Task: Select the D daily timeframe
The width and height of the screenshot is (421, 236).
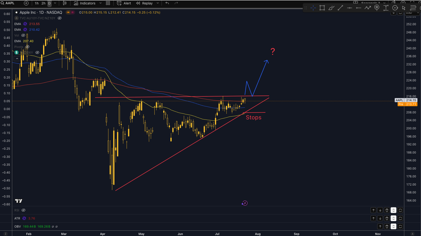Action: coord(50,3)
